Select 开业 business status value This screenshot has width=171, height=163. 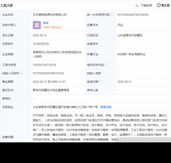[x=120, y=25]
